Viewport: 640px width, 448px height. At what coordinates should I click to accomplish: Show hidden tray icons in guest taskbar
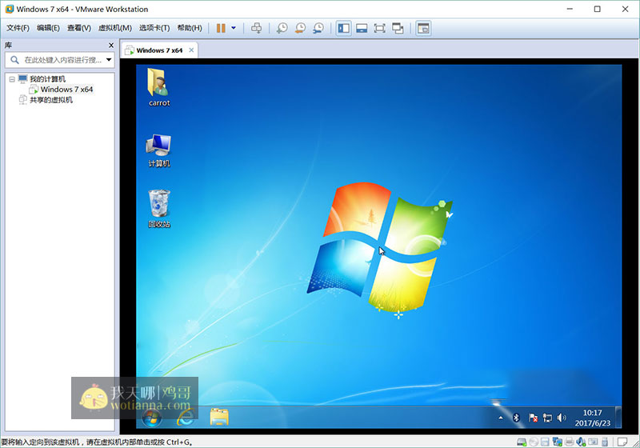pyautogui.click(x=501, y=418)
